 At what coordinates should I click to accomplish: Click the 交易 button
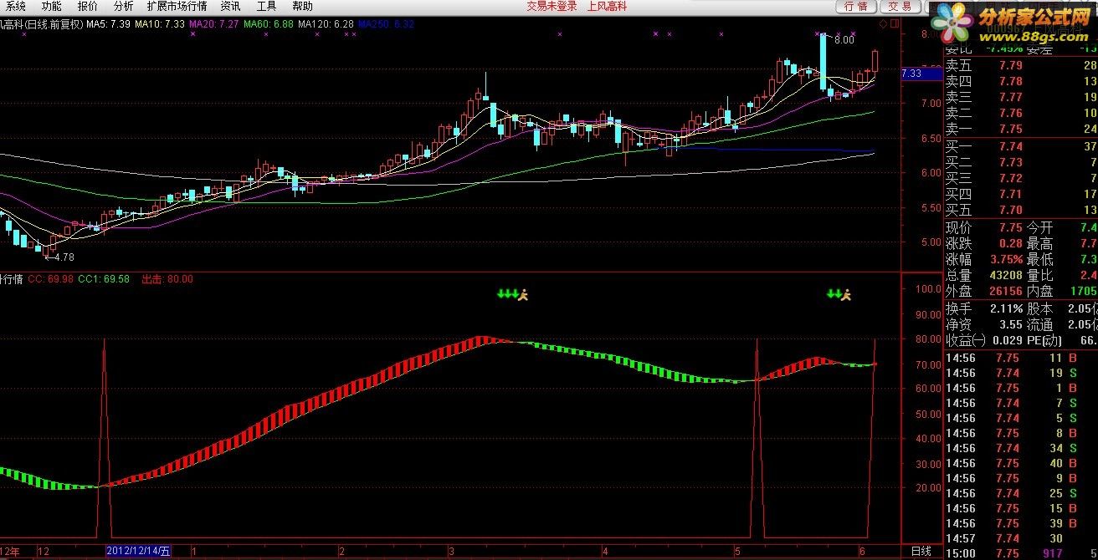coord(900,7)
